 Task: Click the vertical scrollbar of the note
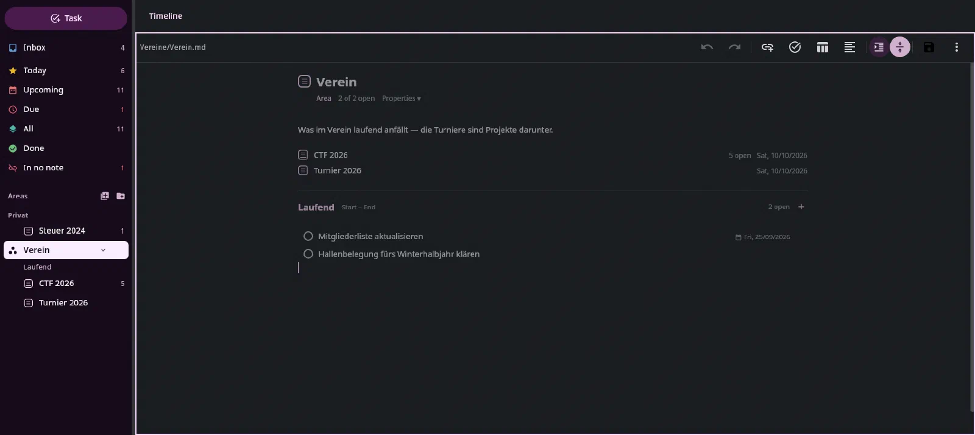point(971,237)
